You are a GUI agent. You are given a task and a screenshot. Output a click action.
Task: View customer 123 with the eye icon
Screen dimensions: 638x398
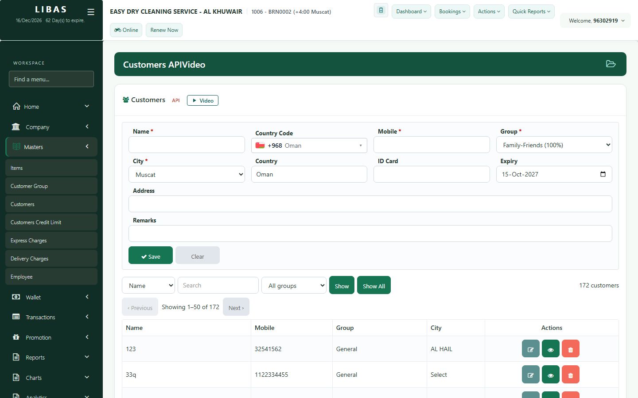551,349
